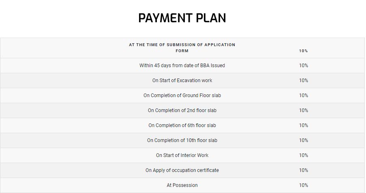Select On Start of Interior Work
Screen dimensions: 366x193
[x=182, y=155]
